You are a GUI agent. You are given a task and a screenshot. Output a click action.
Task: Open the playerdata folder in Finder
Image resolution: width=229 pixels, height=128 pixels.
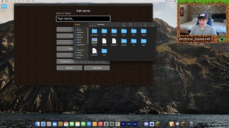[124, 41]
